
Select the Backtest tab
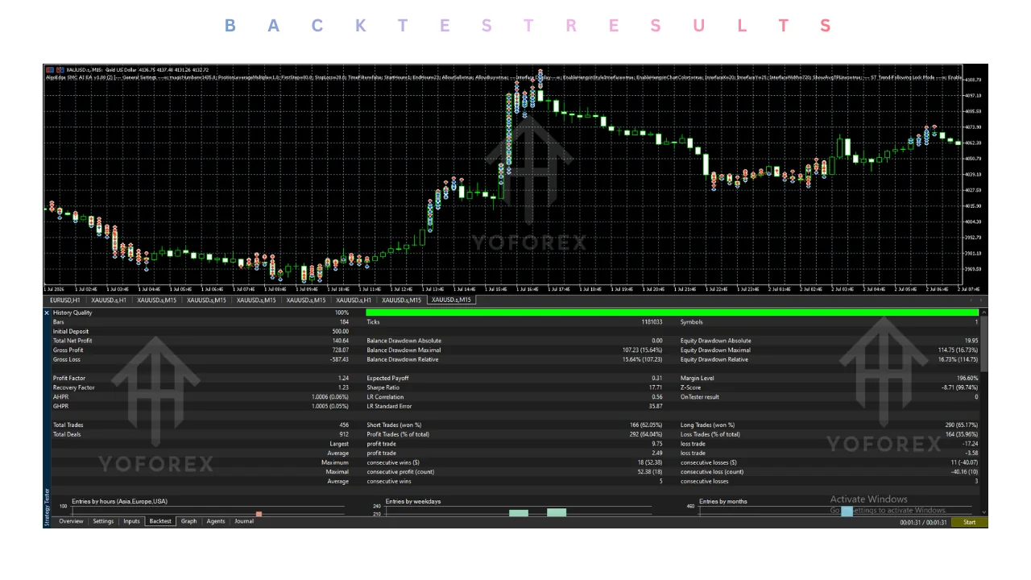point(160,521)
